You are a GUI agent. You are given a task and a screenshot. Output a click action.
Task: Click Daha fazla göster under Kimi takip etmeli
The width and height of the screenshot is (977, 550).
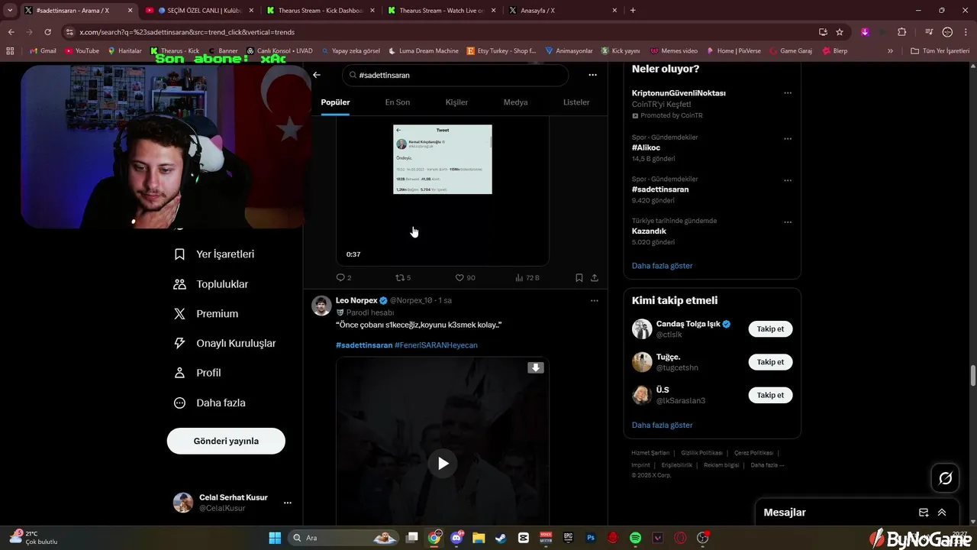[x=662, y=425]
